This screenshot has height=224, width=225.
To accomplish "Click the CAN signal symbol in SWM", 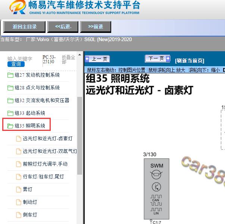I will pyautogui.click(x=156, y=200).
